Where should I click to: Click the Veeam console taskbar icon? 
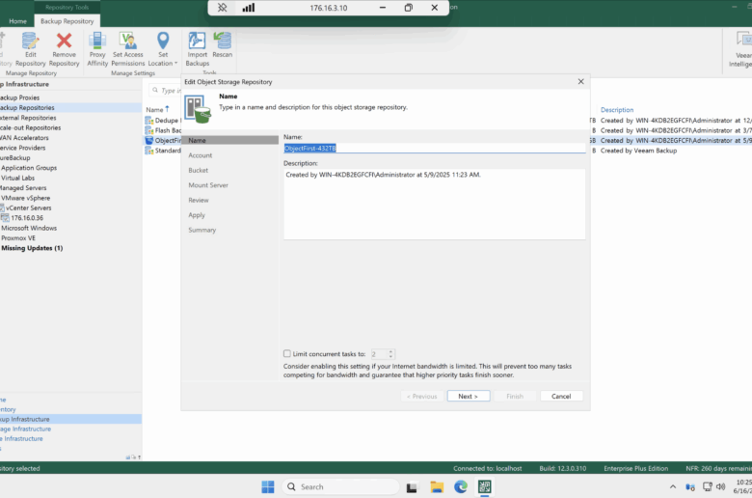[x=484, y=487]
